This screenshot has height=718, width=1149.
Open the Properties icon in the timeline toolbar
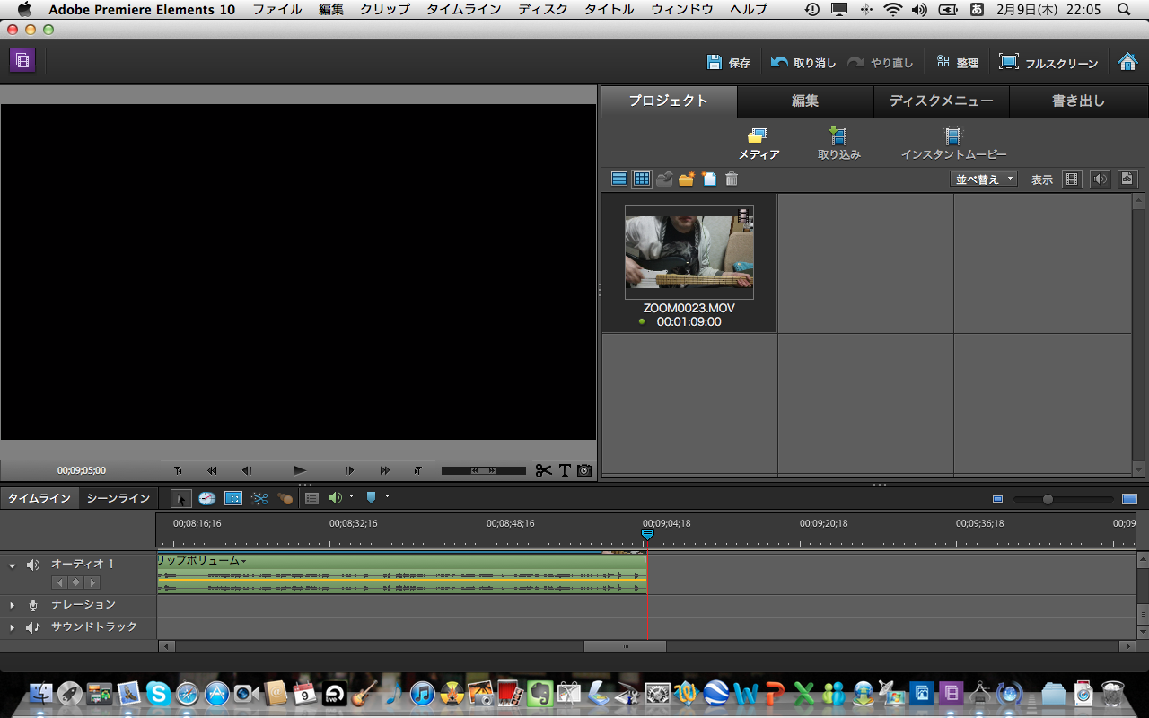coord(311,498)
